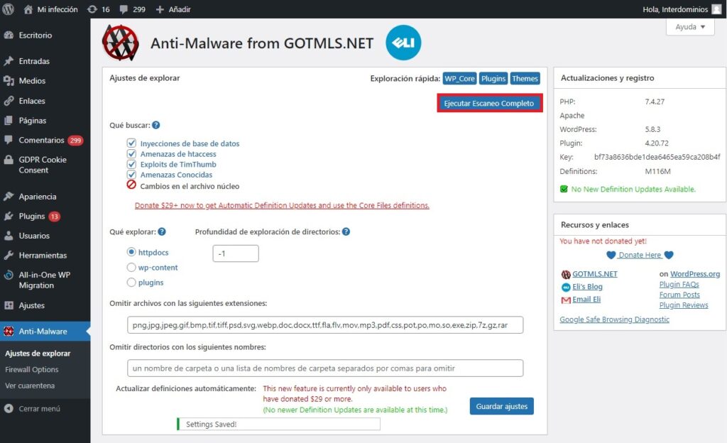Open Google Safe Browsing Diagnostic link
727x443 pixels.
click(x=614, y=319)
